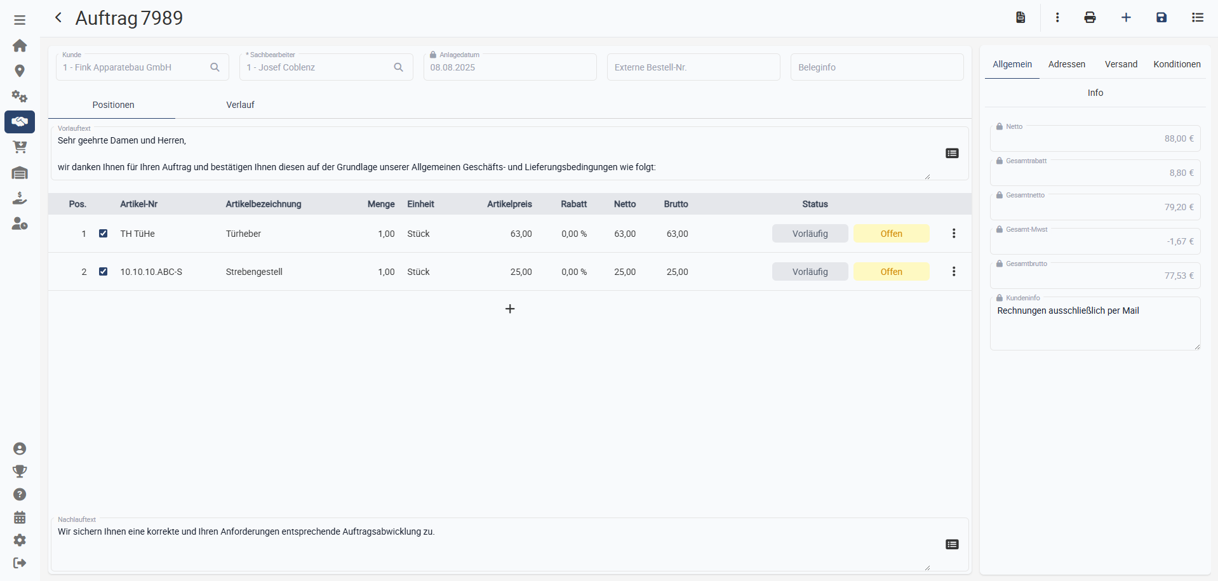The image size is (1218, 581).
Task: Add a new position with the plus button below the table
Action: [x=510, y=309]
